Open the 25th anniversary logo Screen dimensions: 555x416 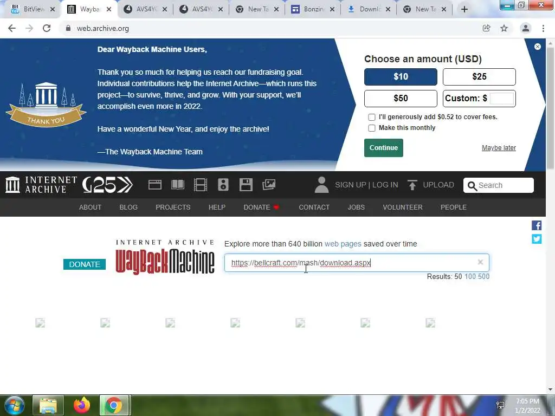point(107,185)
